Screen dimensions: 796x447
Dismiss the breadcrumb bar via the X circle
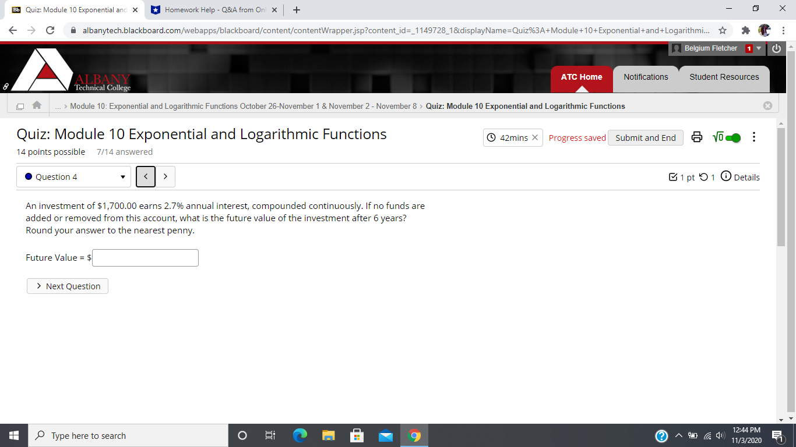pyautogui.click(x=767, y=105)
